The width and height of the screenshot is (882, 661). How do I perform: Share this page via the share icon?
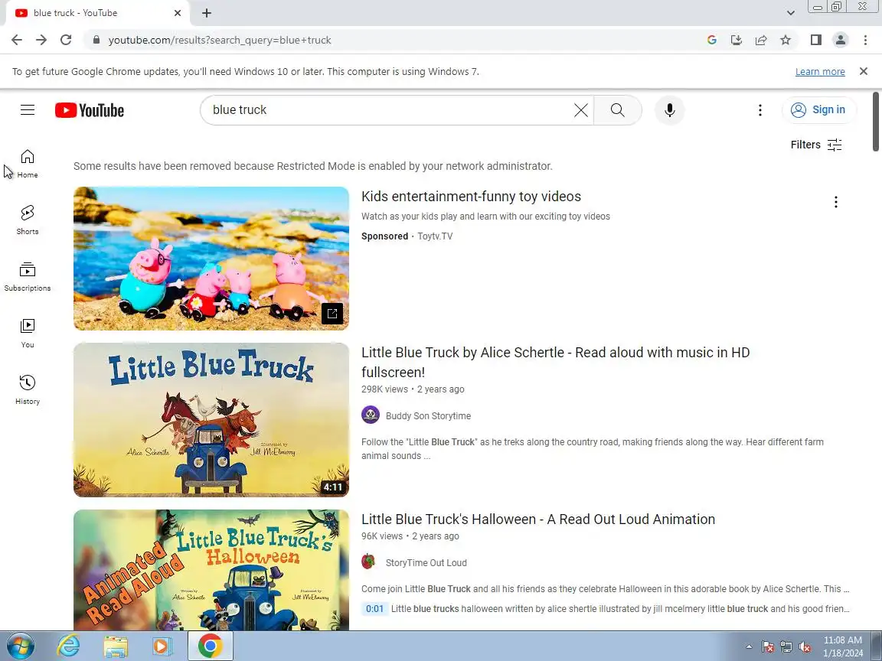[x=760, y=40]
